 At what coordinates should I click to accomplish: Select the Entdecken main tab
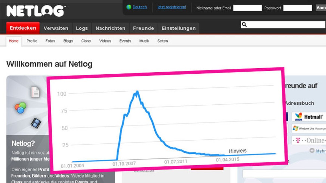(x=23, y=28)
